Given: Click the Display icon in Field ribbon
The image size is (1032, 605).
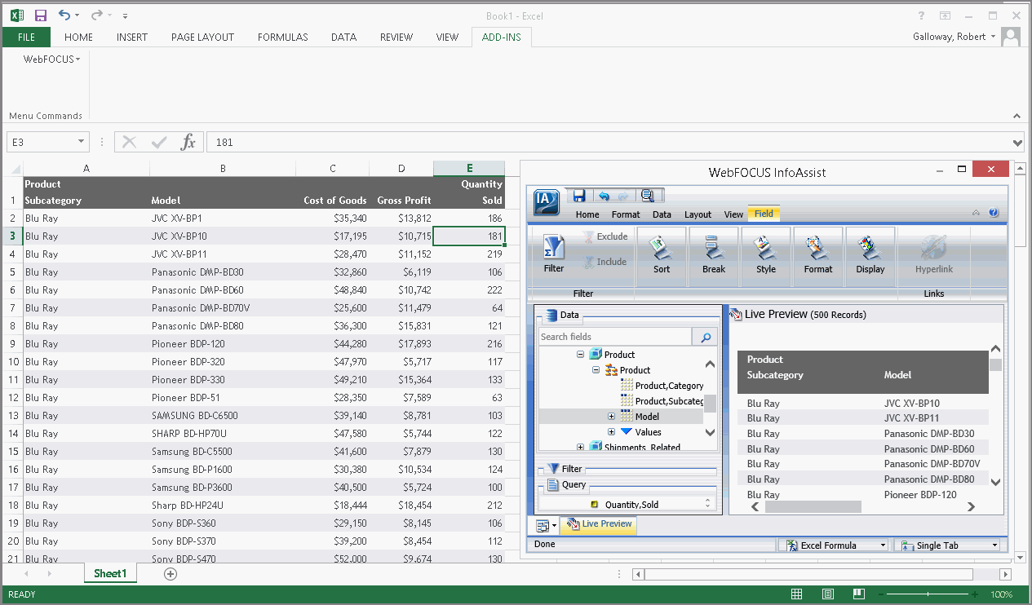Looking at the screenshot, I should (x=870, y=247).
